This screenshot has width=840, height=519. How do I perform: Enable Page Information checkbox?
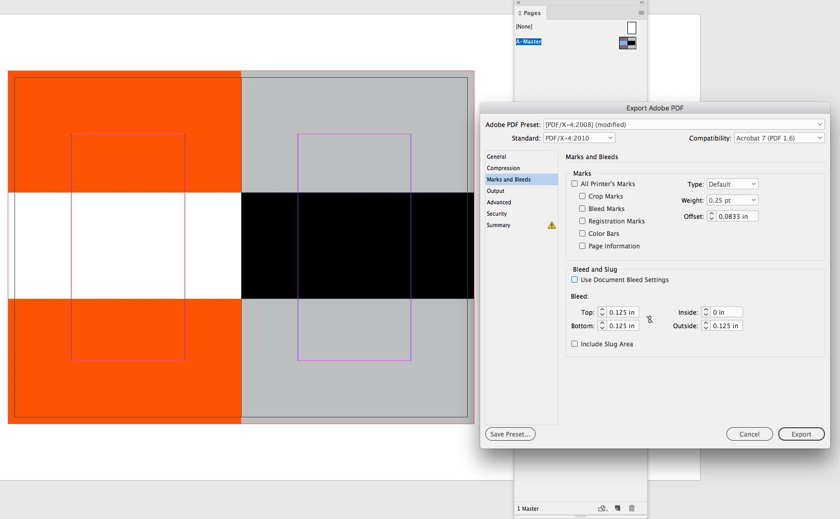pyautogui.click(x=582, y=246)
